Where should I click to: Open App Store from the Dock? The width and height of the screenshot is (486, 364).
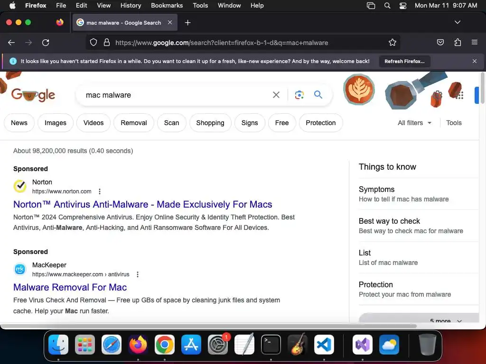191,345
